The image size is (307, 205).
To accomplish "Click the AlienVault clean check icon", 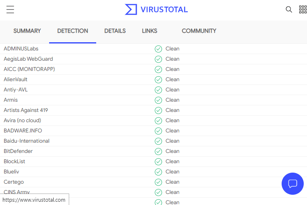I will click(x=158, y=80).
